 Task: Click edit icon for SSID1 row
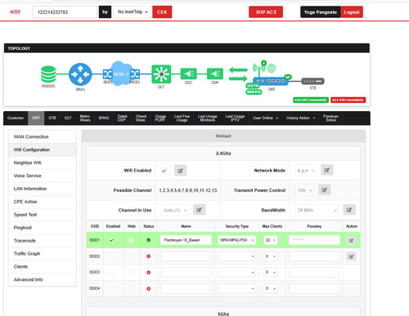point(351,240)
